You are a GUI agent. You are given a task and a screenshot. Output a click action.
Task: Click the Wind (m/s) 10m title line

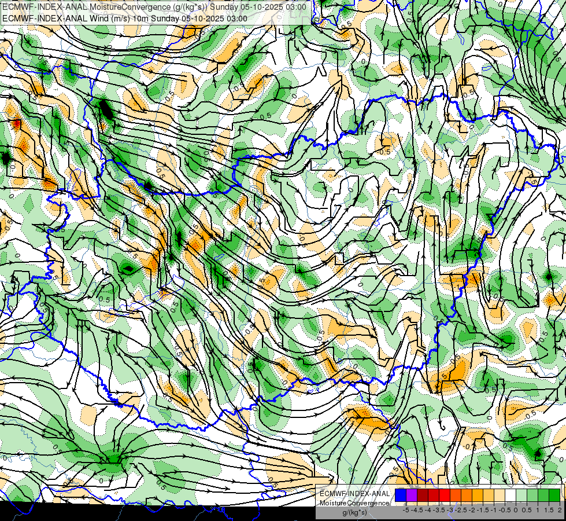pos(125,19)
